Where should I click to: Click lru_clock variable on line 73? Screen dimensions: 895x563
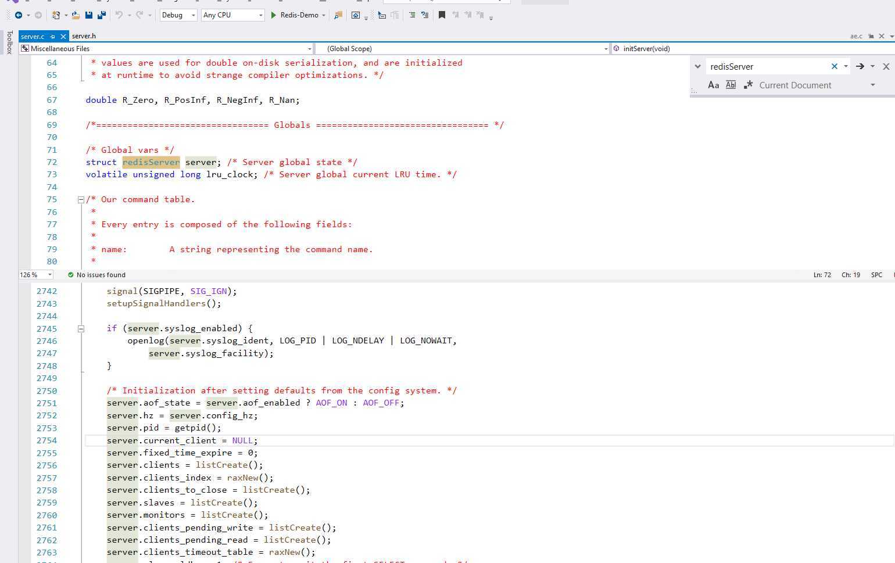(230, 174)
